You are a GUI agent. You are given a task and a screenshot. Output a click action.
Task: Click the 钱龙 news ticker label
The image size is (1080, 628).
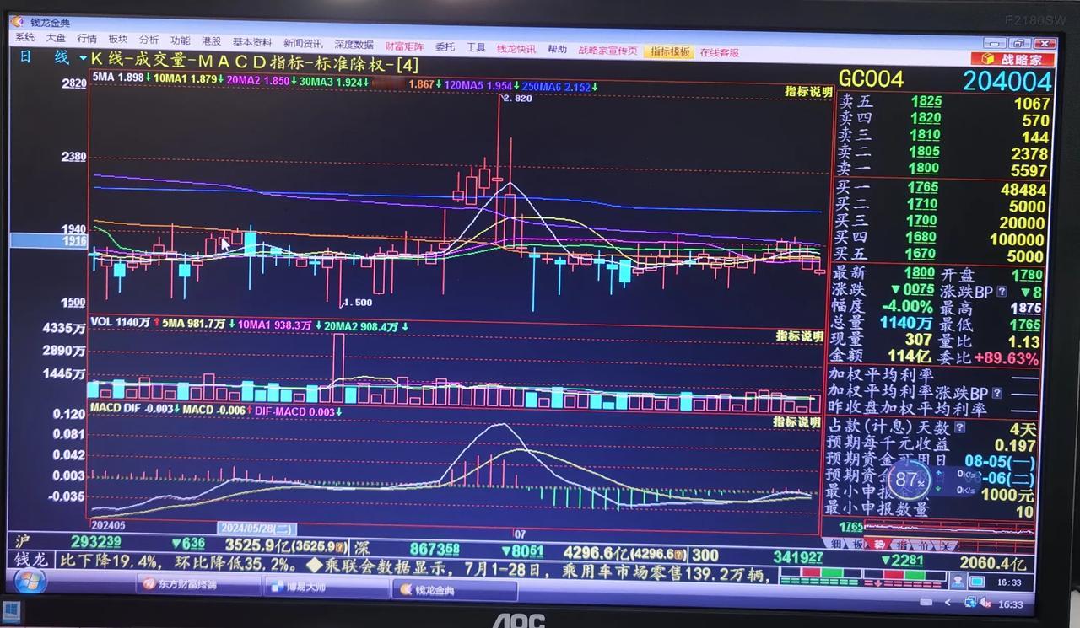pyautogui.click(x=33, y=559)
